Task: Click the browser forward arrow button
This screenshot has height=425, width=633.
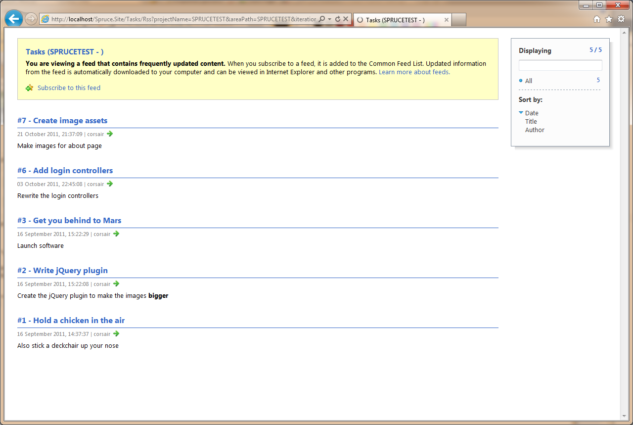Action: click(x=31, y=19)
